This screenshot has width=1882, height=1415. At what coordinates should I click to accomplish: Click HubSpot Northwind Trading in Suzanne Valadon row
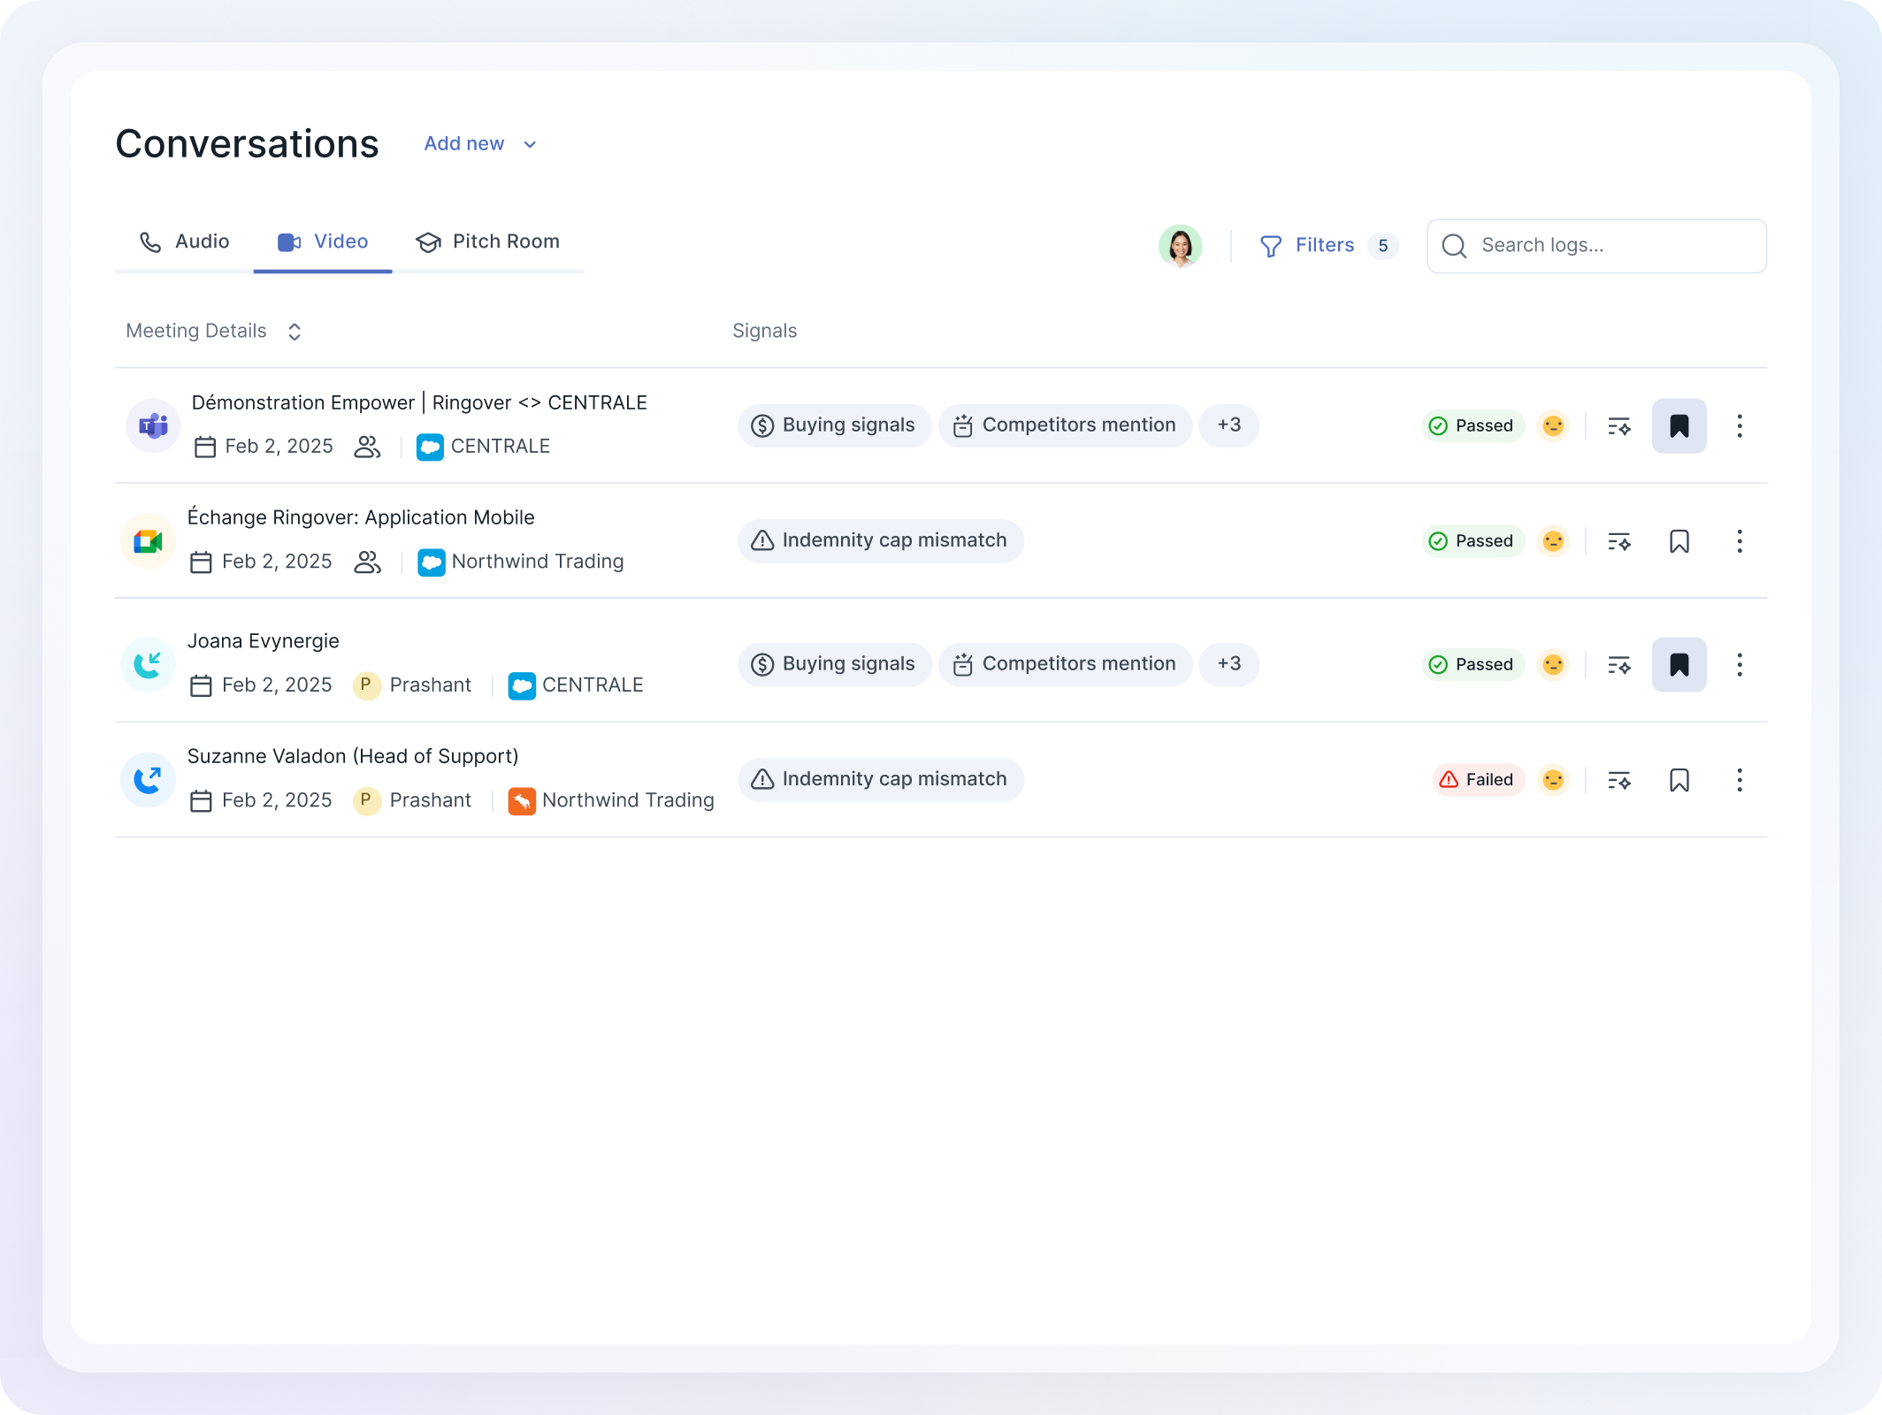(x=611, y=800)
